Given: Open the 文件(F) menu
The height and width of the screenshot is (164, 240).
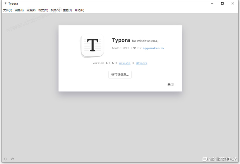Looking at the screenshot, I should [x=8, y=10].
